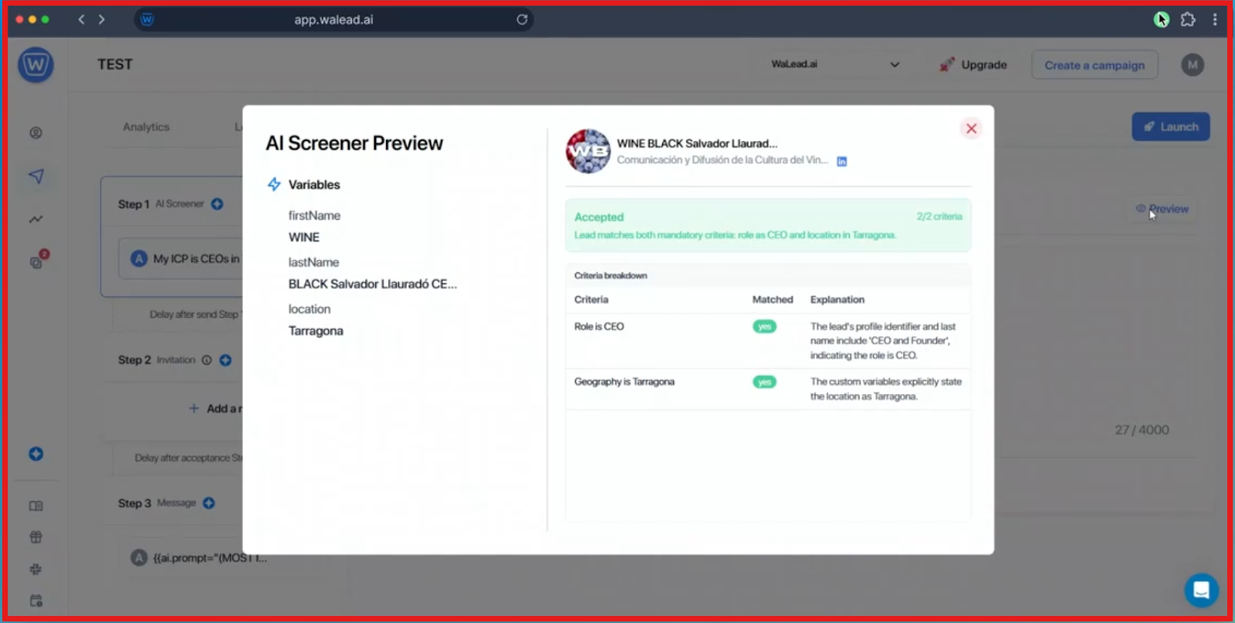Click the Criteria breakdown heading

point(611,276)
